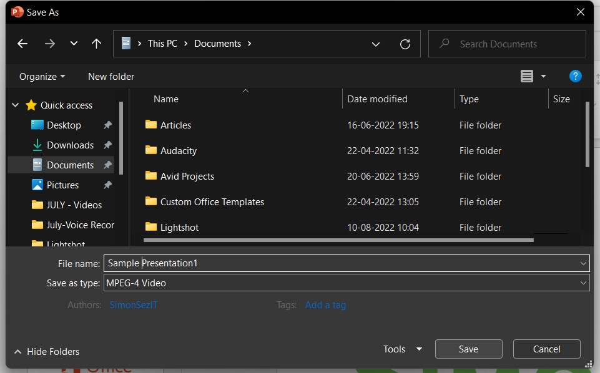Open the help question mark icon

[575, 76]
